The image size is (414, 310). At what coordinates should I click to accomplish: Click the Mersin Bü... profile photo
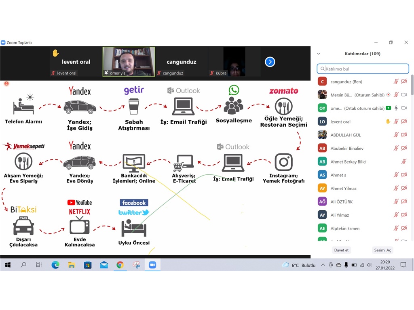click(322, 94)
